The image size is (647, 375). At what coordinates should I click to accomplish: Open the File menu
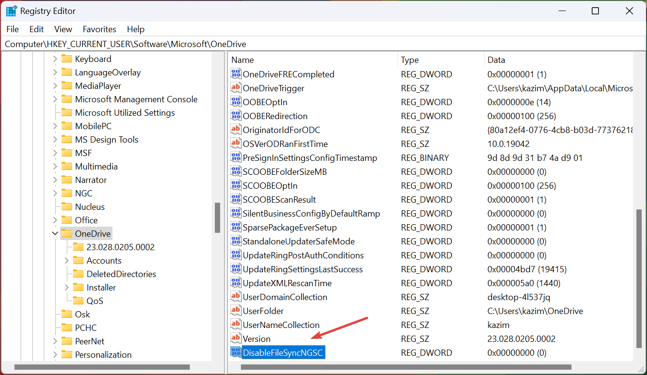tap(12, 29)
